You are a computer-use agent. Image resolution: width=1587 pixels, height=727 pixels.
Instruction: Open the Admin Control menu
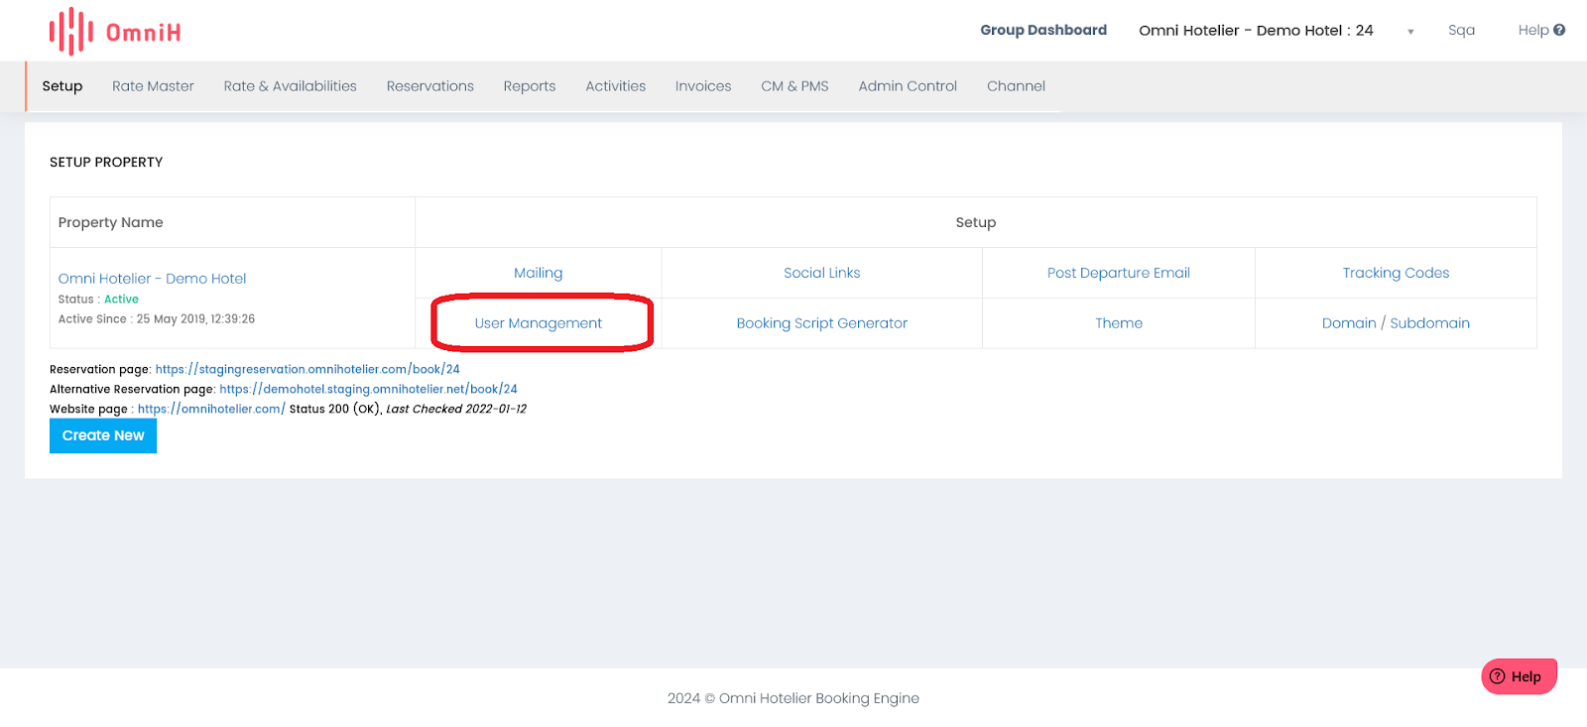click(908, 86)
